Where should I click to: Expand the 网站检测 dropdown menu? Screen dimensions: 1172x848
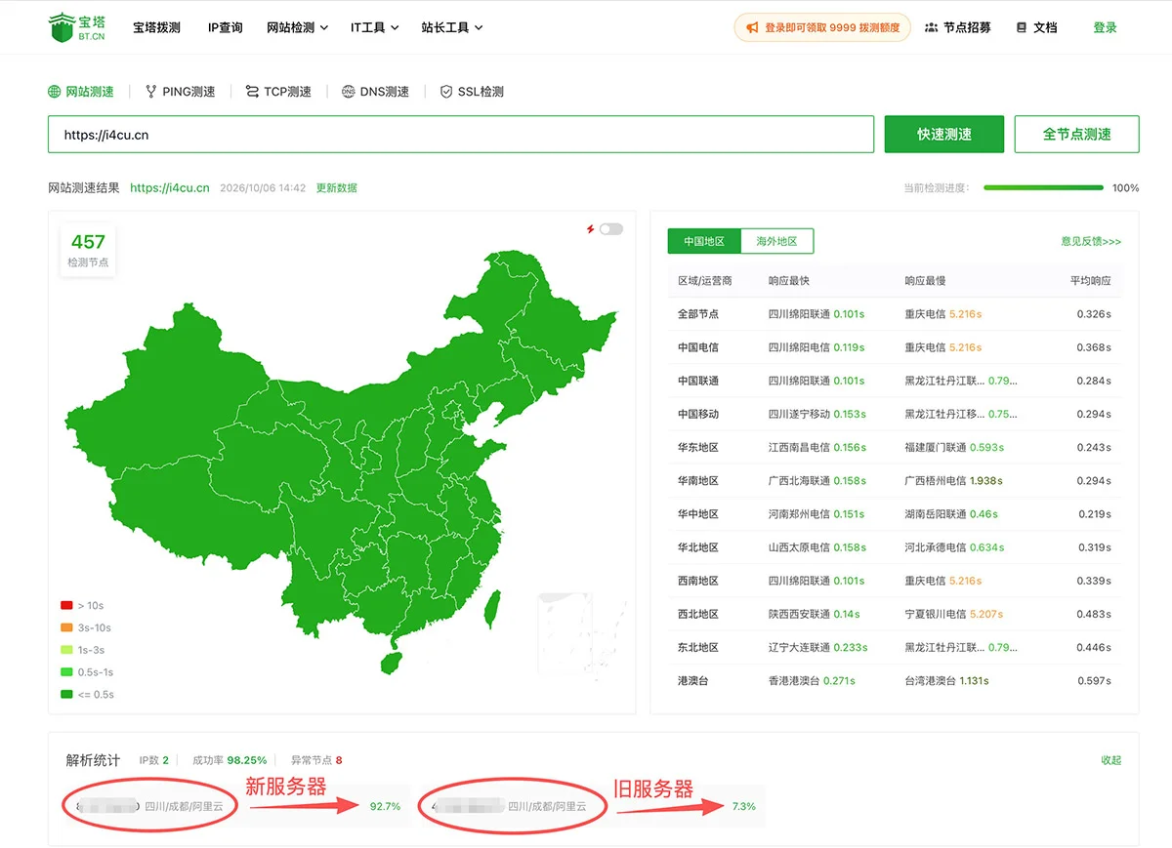[x=297, y=27]
